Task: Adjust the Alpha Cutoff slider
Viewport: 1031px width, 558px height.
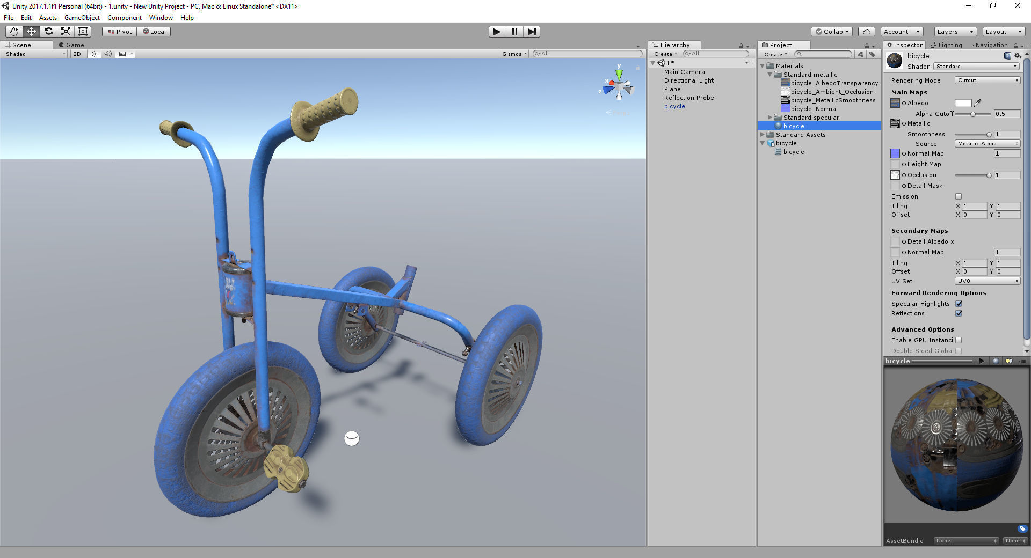Action: (x=972, y=114)
